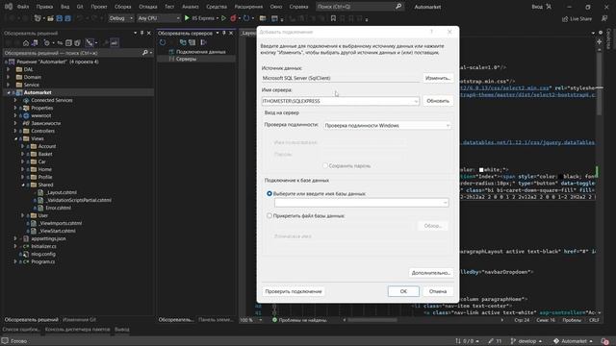Open the Расширения menu
Screen dimensions: 616x346
click(248, 7)
